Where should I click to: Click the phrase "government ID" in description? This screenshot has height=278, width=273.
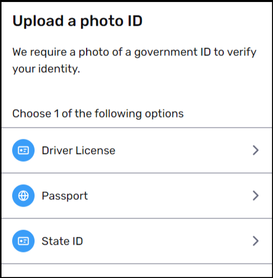(173, 52)
